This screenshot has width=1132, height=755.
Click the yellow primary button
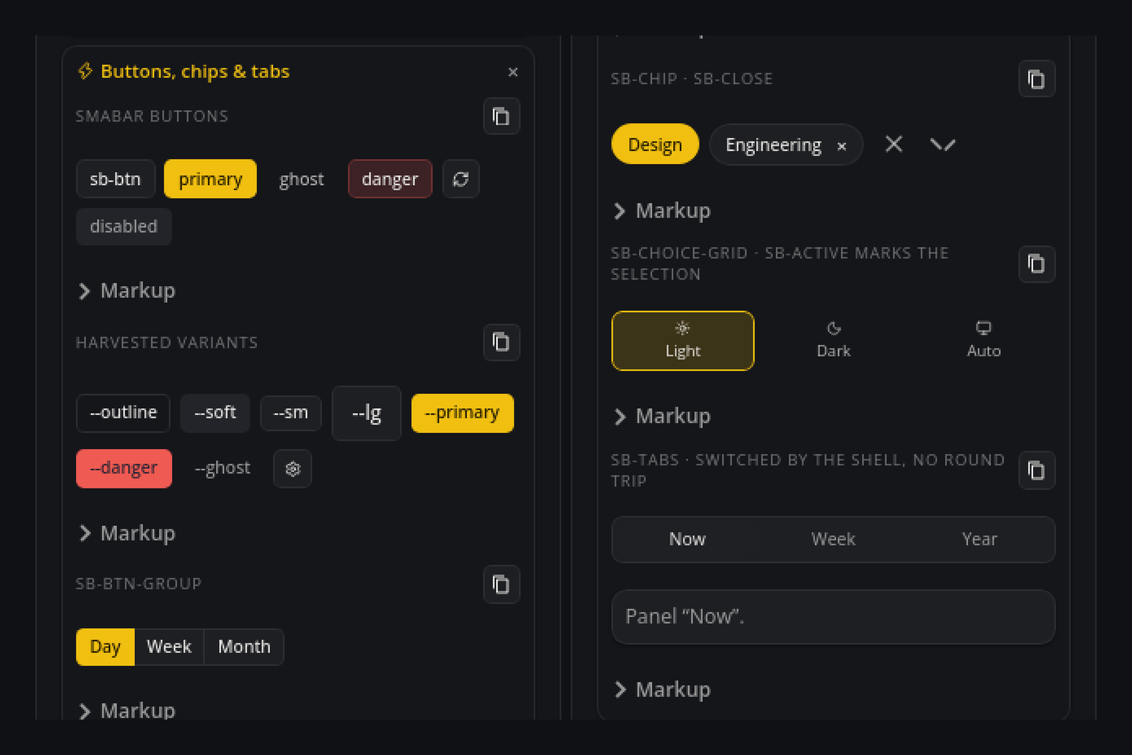click(210, 179)
